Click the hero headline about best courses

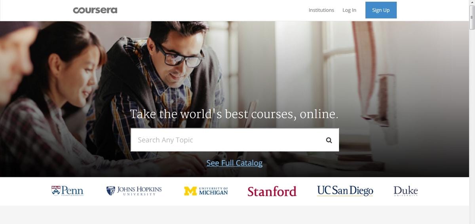(x=234, y=114)
